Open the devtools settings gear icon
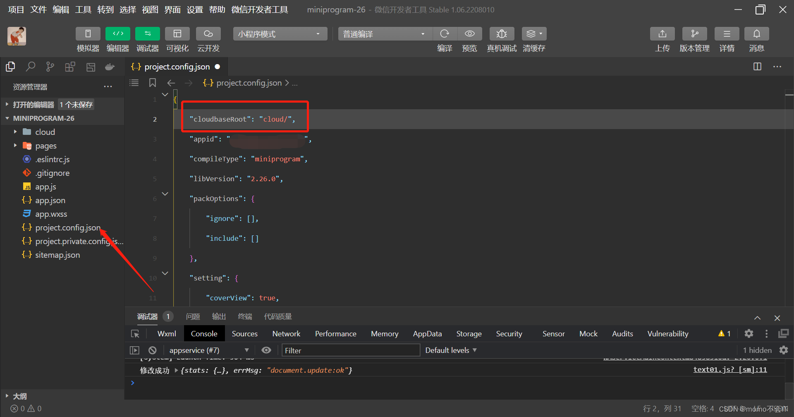794x417 pixels. click(x=749, y=333)
